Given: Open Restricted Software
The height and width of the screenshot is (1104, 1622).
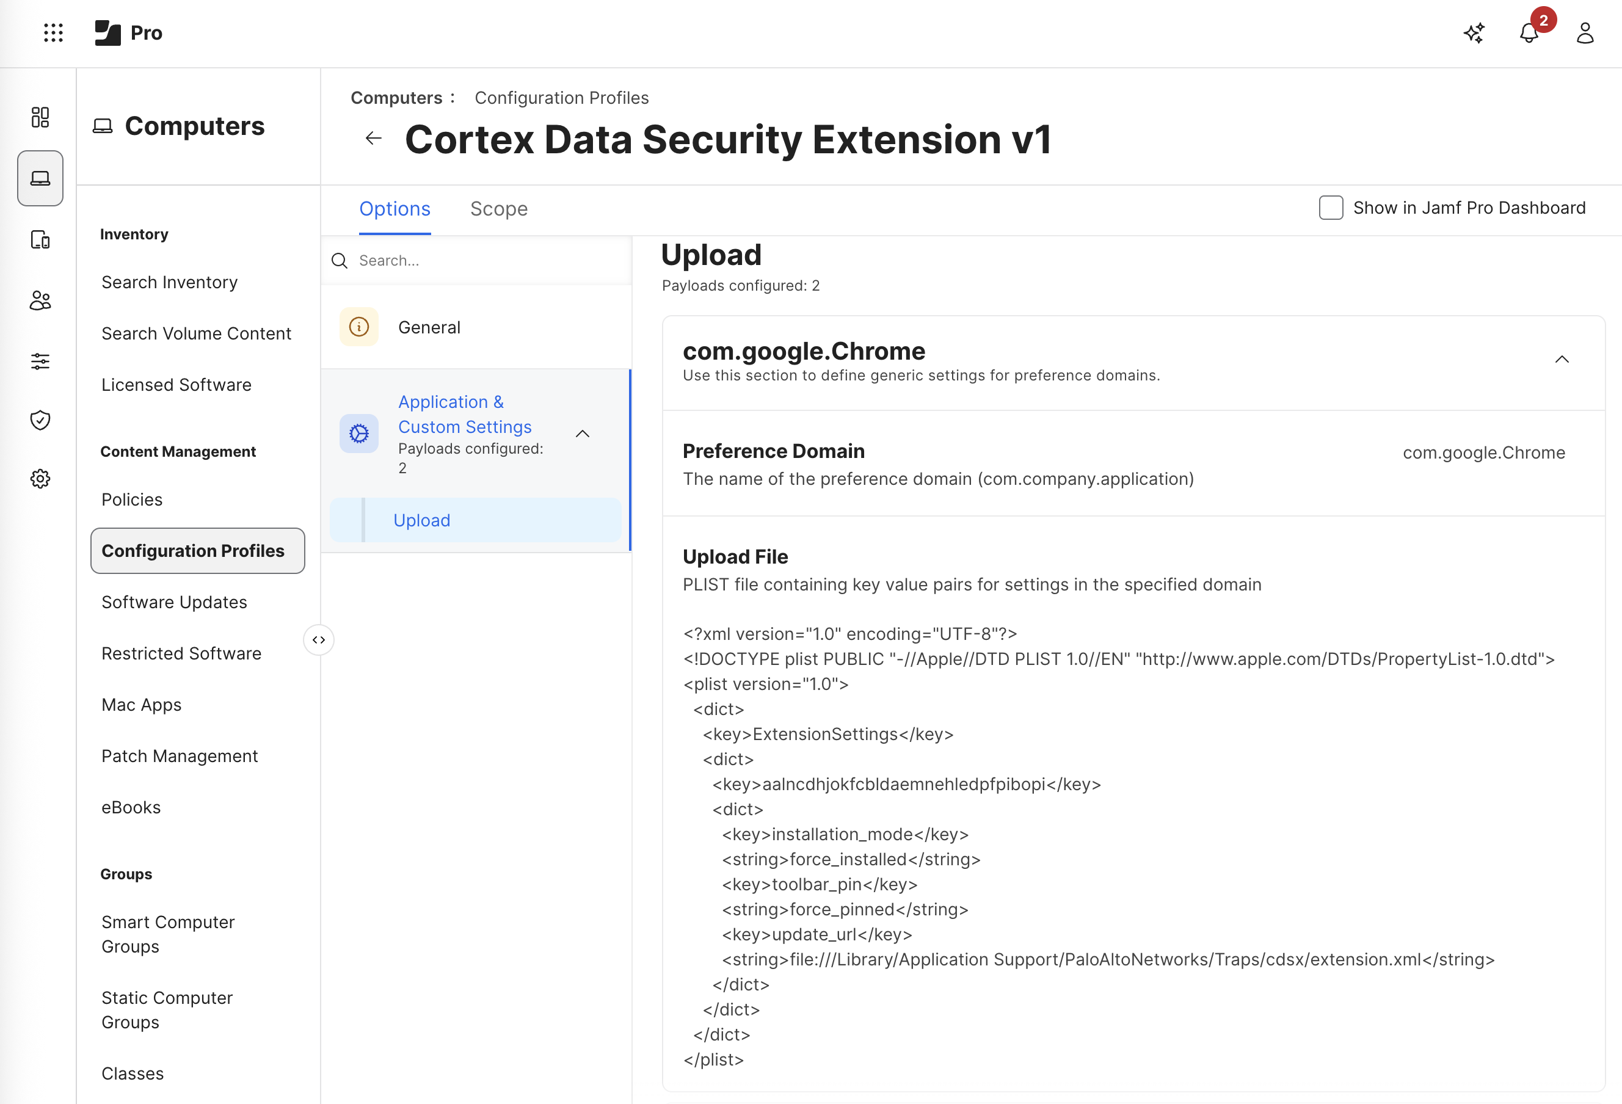Looking at the screenshot, I should [x=181, y=654].
